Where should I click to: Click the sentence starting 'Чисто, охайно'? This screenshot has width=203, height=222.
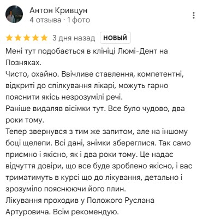32,74
